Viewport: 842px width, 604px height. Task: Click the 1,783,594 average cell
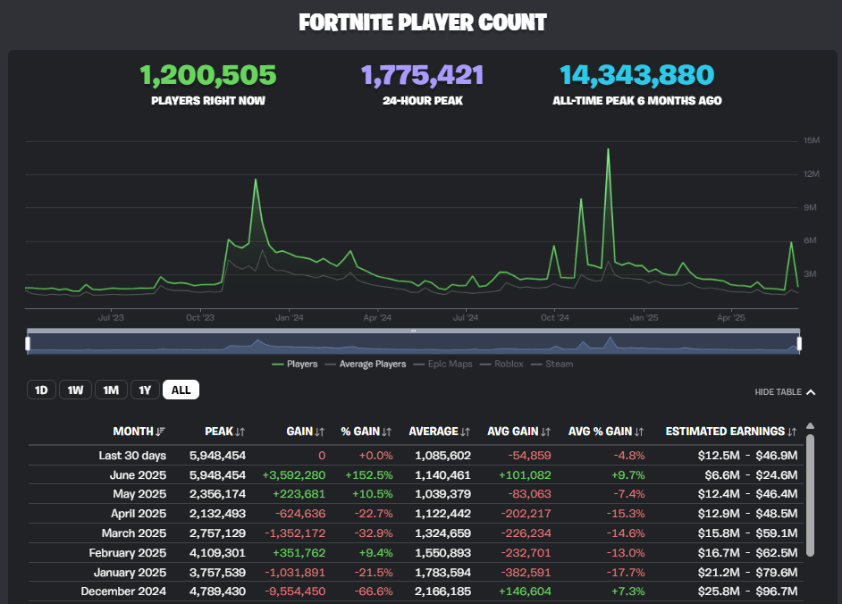tap(443, 573)
